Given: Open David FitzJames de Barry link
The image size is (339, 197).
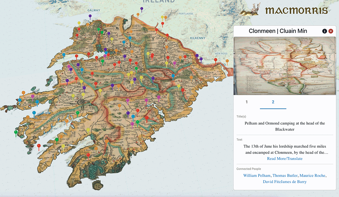Looking at the screenshot, I should click(285, 182).
